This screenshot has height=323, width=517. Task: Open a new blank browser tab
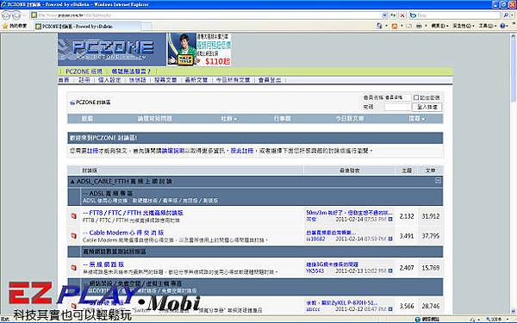click(x=146, y=27)
